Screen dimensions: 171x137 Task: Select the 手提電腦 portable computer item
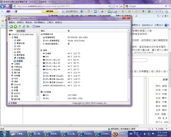coord(19,58)
